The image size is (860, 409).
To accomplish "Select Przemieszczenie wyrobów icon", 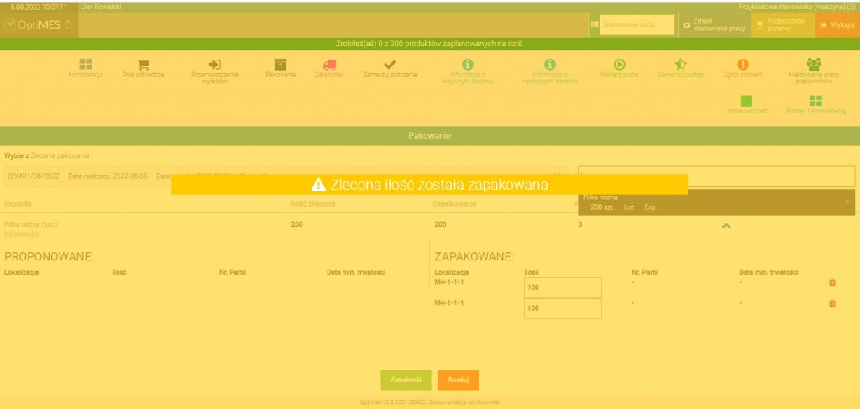I will 214,64.
